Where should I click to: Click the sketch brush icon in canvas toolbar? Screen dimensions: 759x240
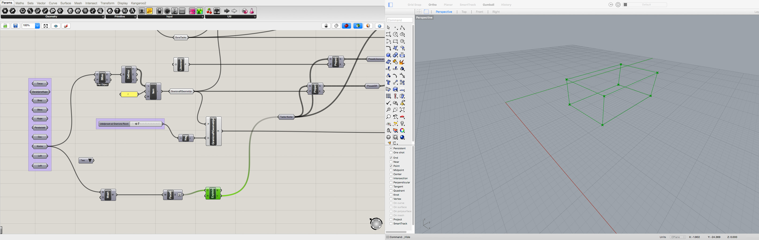[x=66, y=26]
